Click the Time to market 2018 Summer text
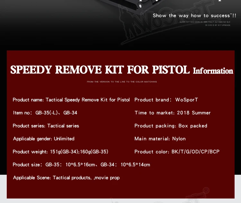 pyautogui.click(x=173, y=113)
